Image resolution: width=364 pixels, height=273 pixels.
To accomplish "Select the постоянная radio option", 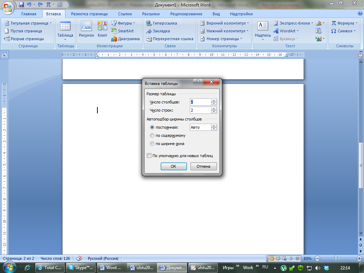I will click(152, 127).
